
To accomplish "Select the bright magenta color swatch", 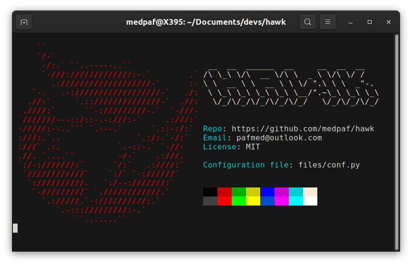I will tap(281, 201).
